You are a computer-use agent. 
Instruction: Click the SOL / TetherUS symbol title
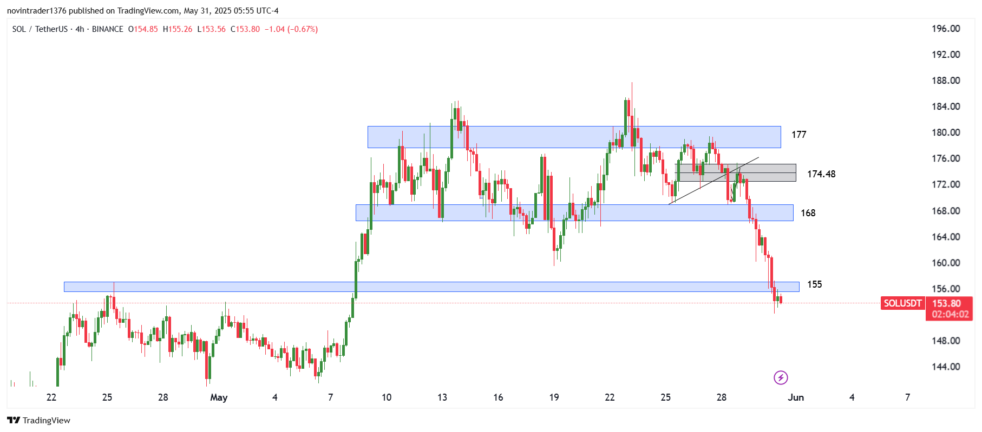(40, 29)
